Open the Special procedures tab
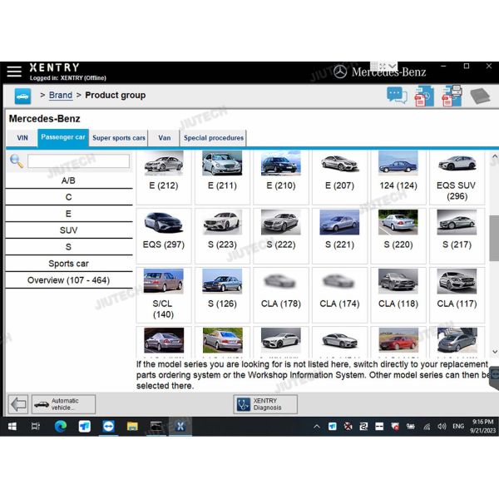Screen dimensions: 499x499 [x=214, y=138]
